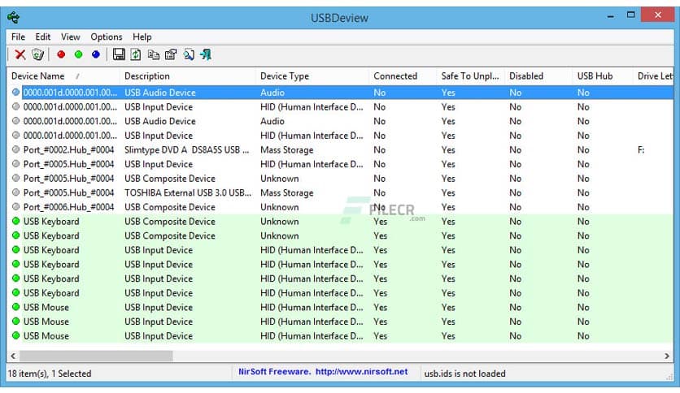Select the Port_#0006.Hub_#0004 device name
This screenshot has width=680, height=393.
(68, 207)
